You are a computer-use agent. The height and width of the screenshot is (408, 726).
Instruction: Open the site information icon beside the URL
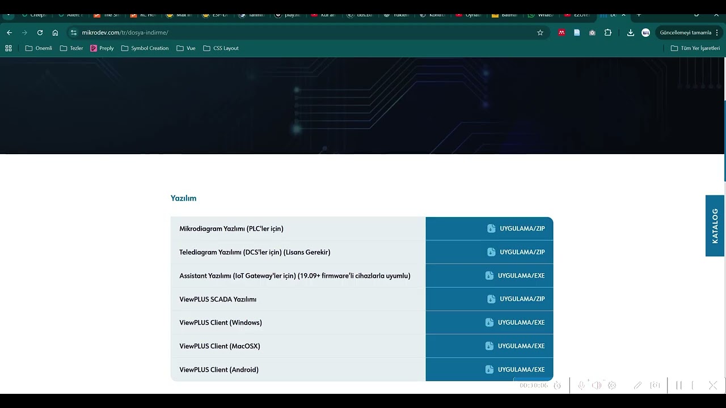click(x=74, y=33)
